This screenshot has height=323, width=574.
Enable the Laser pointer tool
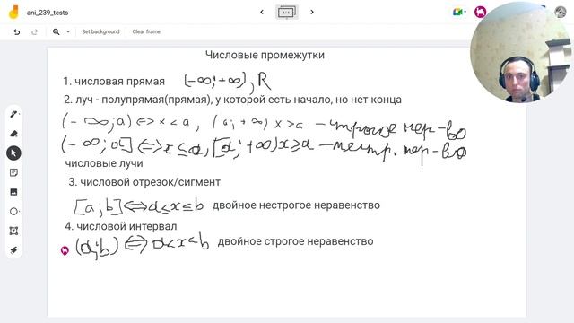pos(13,250)
